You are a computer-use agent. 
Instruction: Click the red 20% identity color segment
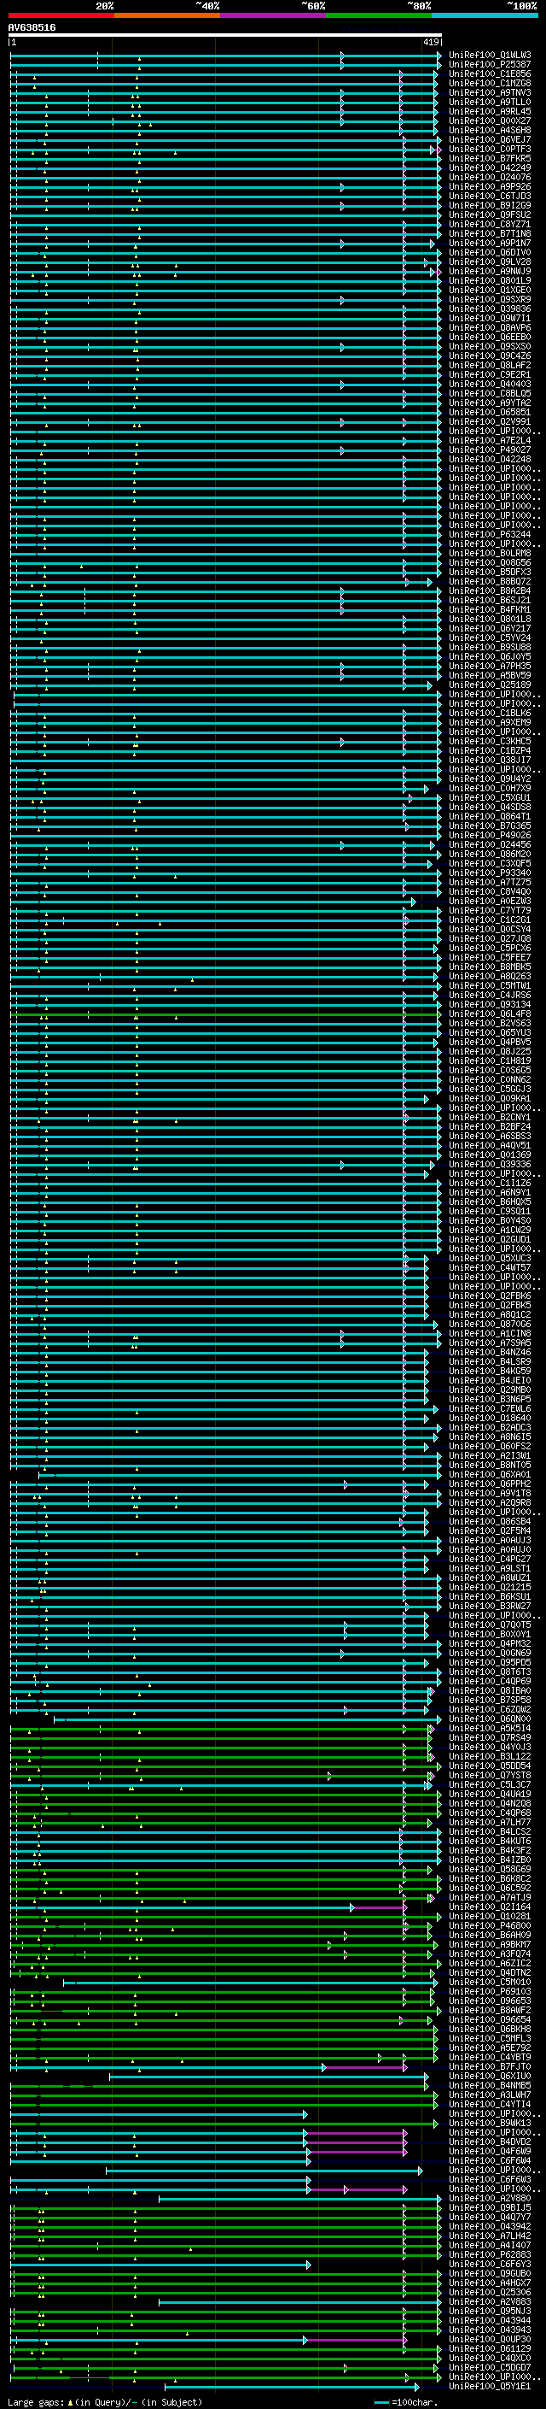click(61, 15)
